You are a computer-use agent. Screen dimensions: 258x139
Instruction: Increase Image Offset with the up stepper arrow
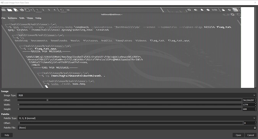pyautogui.click(x=255, y=99)
